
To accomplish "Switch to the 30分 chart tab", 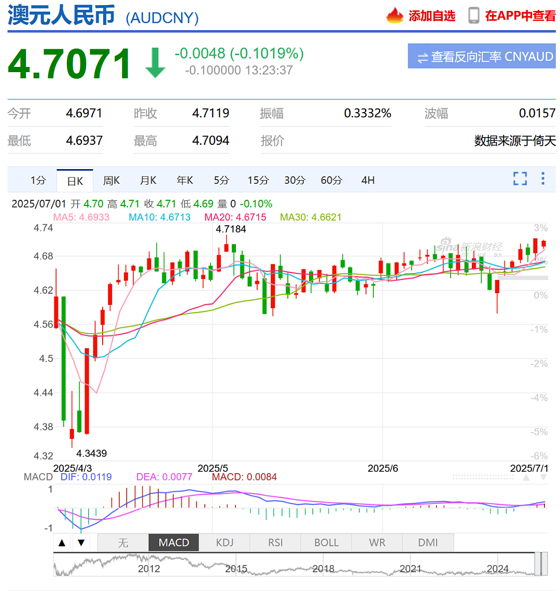I will coord(295,181).
